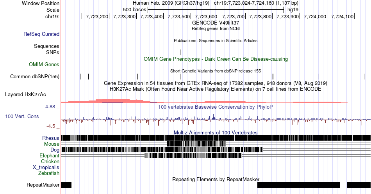The width and height of the screenshot is (371, 194).
Task: Click 100 vertebrates Basewise Conservation by PhyloP title
Action: pos(216,107)
